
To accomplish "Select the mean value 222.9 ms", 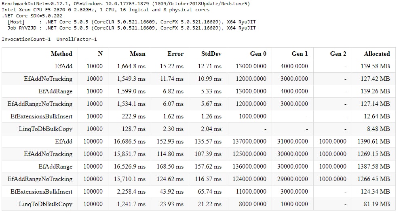I will [x=133, y=116].
